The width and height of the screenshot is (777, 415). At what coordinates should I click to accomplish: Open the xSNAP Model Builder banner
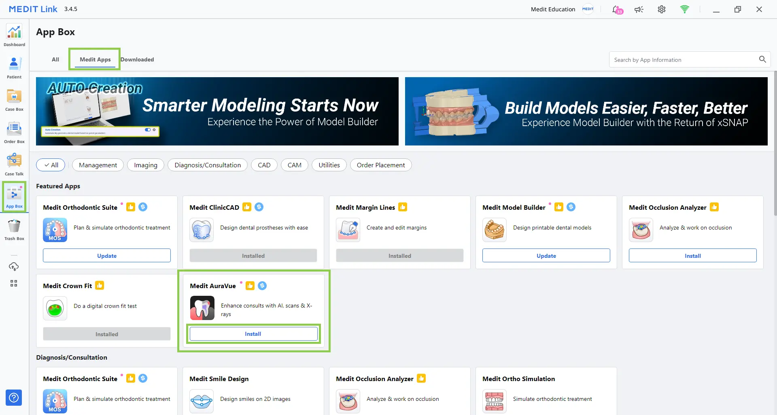point(586,111)
